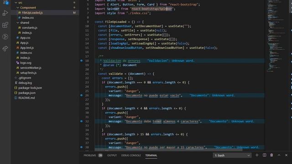292x164 pixels.
Task: Click the hint marker on line 18
Action: pos(81,61)
